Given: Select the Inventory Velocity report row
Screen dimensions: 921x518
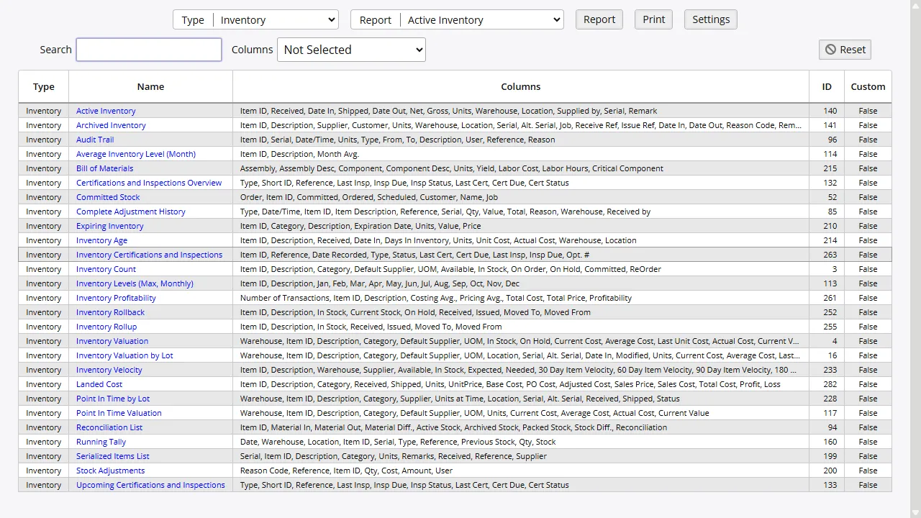Looking at the screenshot, I should tap(109, 370).
